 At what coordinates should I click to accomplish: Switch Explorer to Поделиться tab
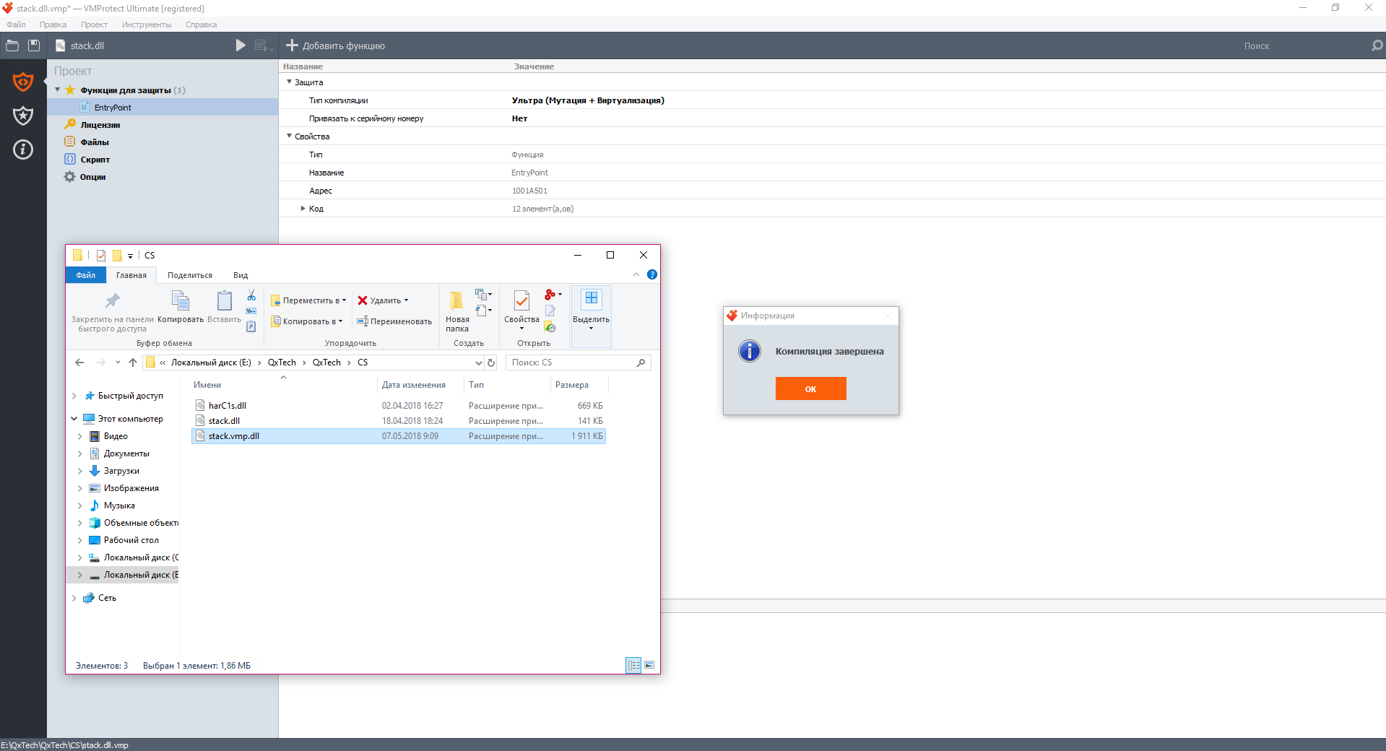[190, 275]
